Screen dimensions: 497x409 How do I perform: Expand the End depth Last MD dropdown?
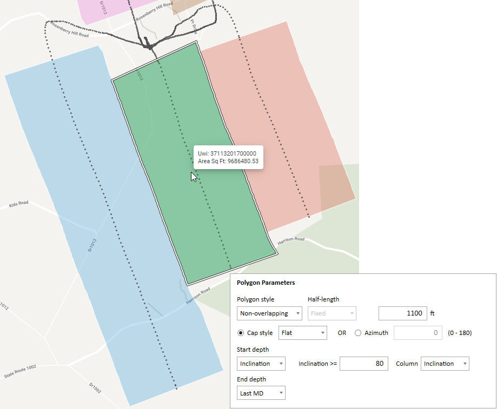click(261, 393)
